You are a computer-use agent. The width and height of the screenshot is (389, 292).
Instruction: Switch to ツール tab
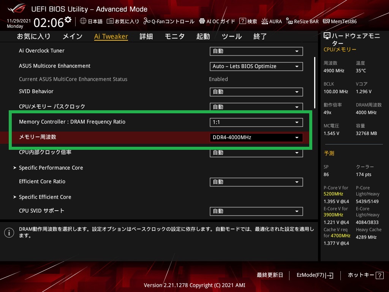coord(232,36)
